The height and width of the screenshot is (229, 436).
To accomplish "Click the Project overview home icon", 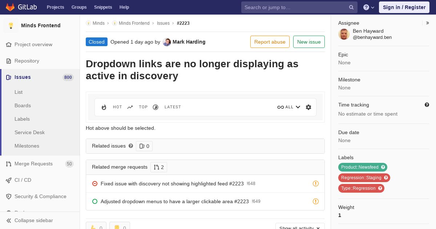I will pos(9,45).
